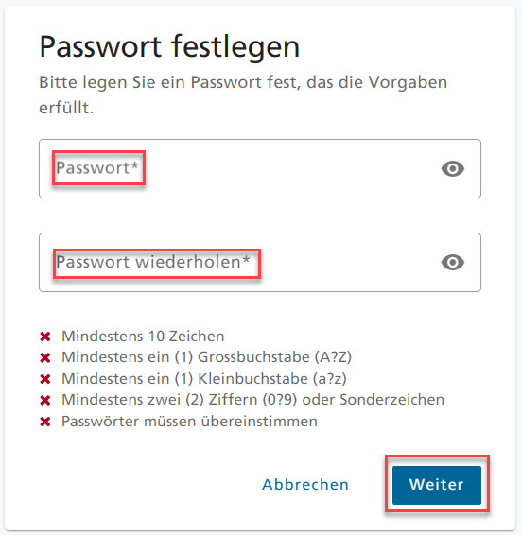This screenshot has width=522, height=535.
Task: Select the zwei Ziffern oder Sonderzeichen text
Action: point(252,400)
